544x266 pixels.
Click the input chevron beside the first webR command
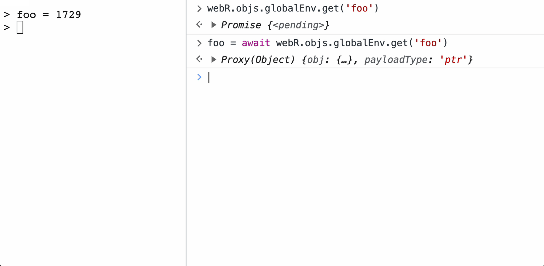199,9
